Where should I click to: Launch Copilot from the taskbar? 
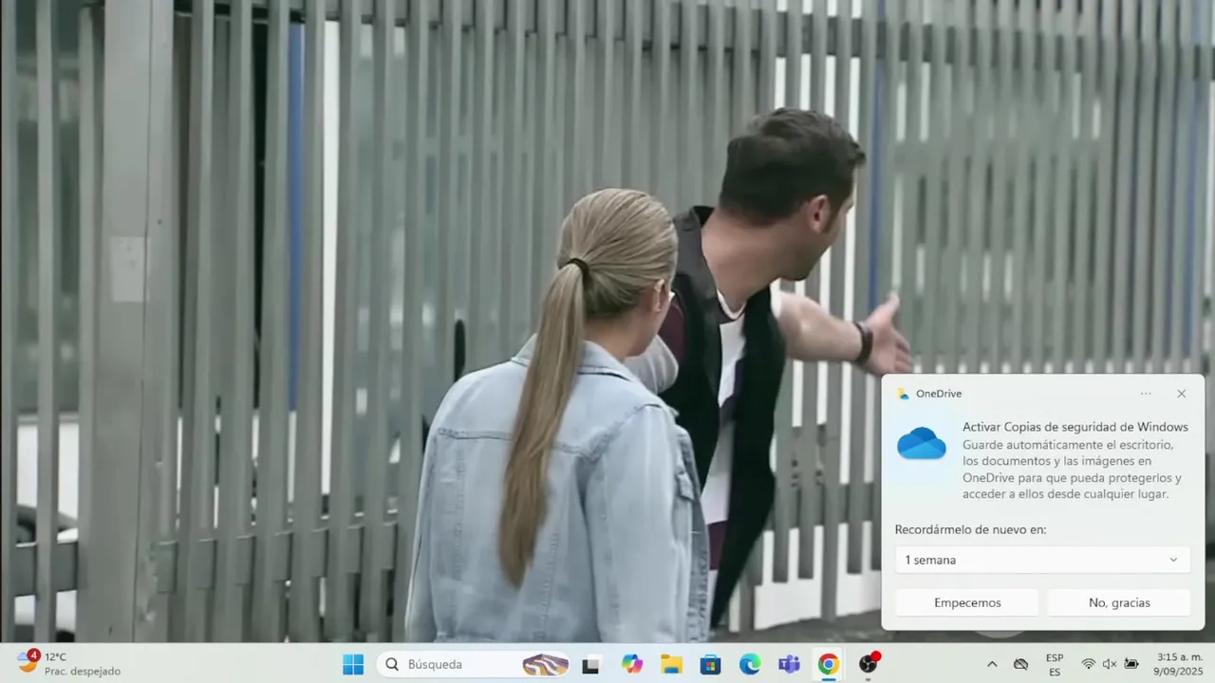click(x=631, y=664)
